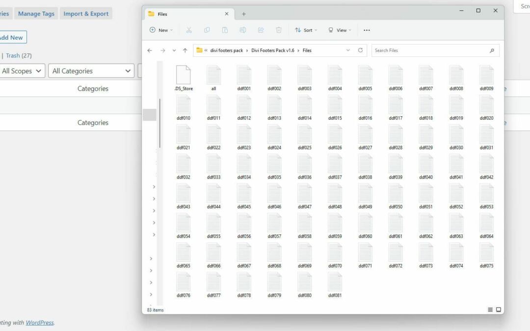The height and width of the screenshot is (331, 530).
Task: Select the ddf001 file
Action: click(x=244, y=78)
